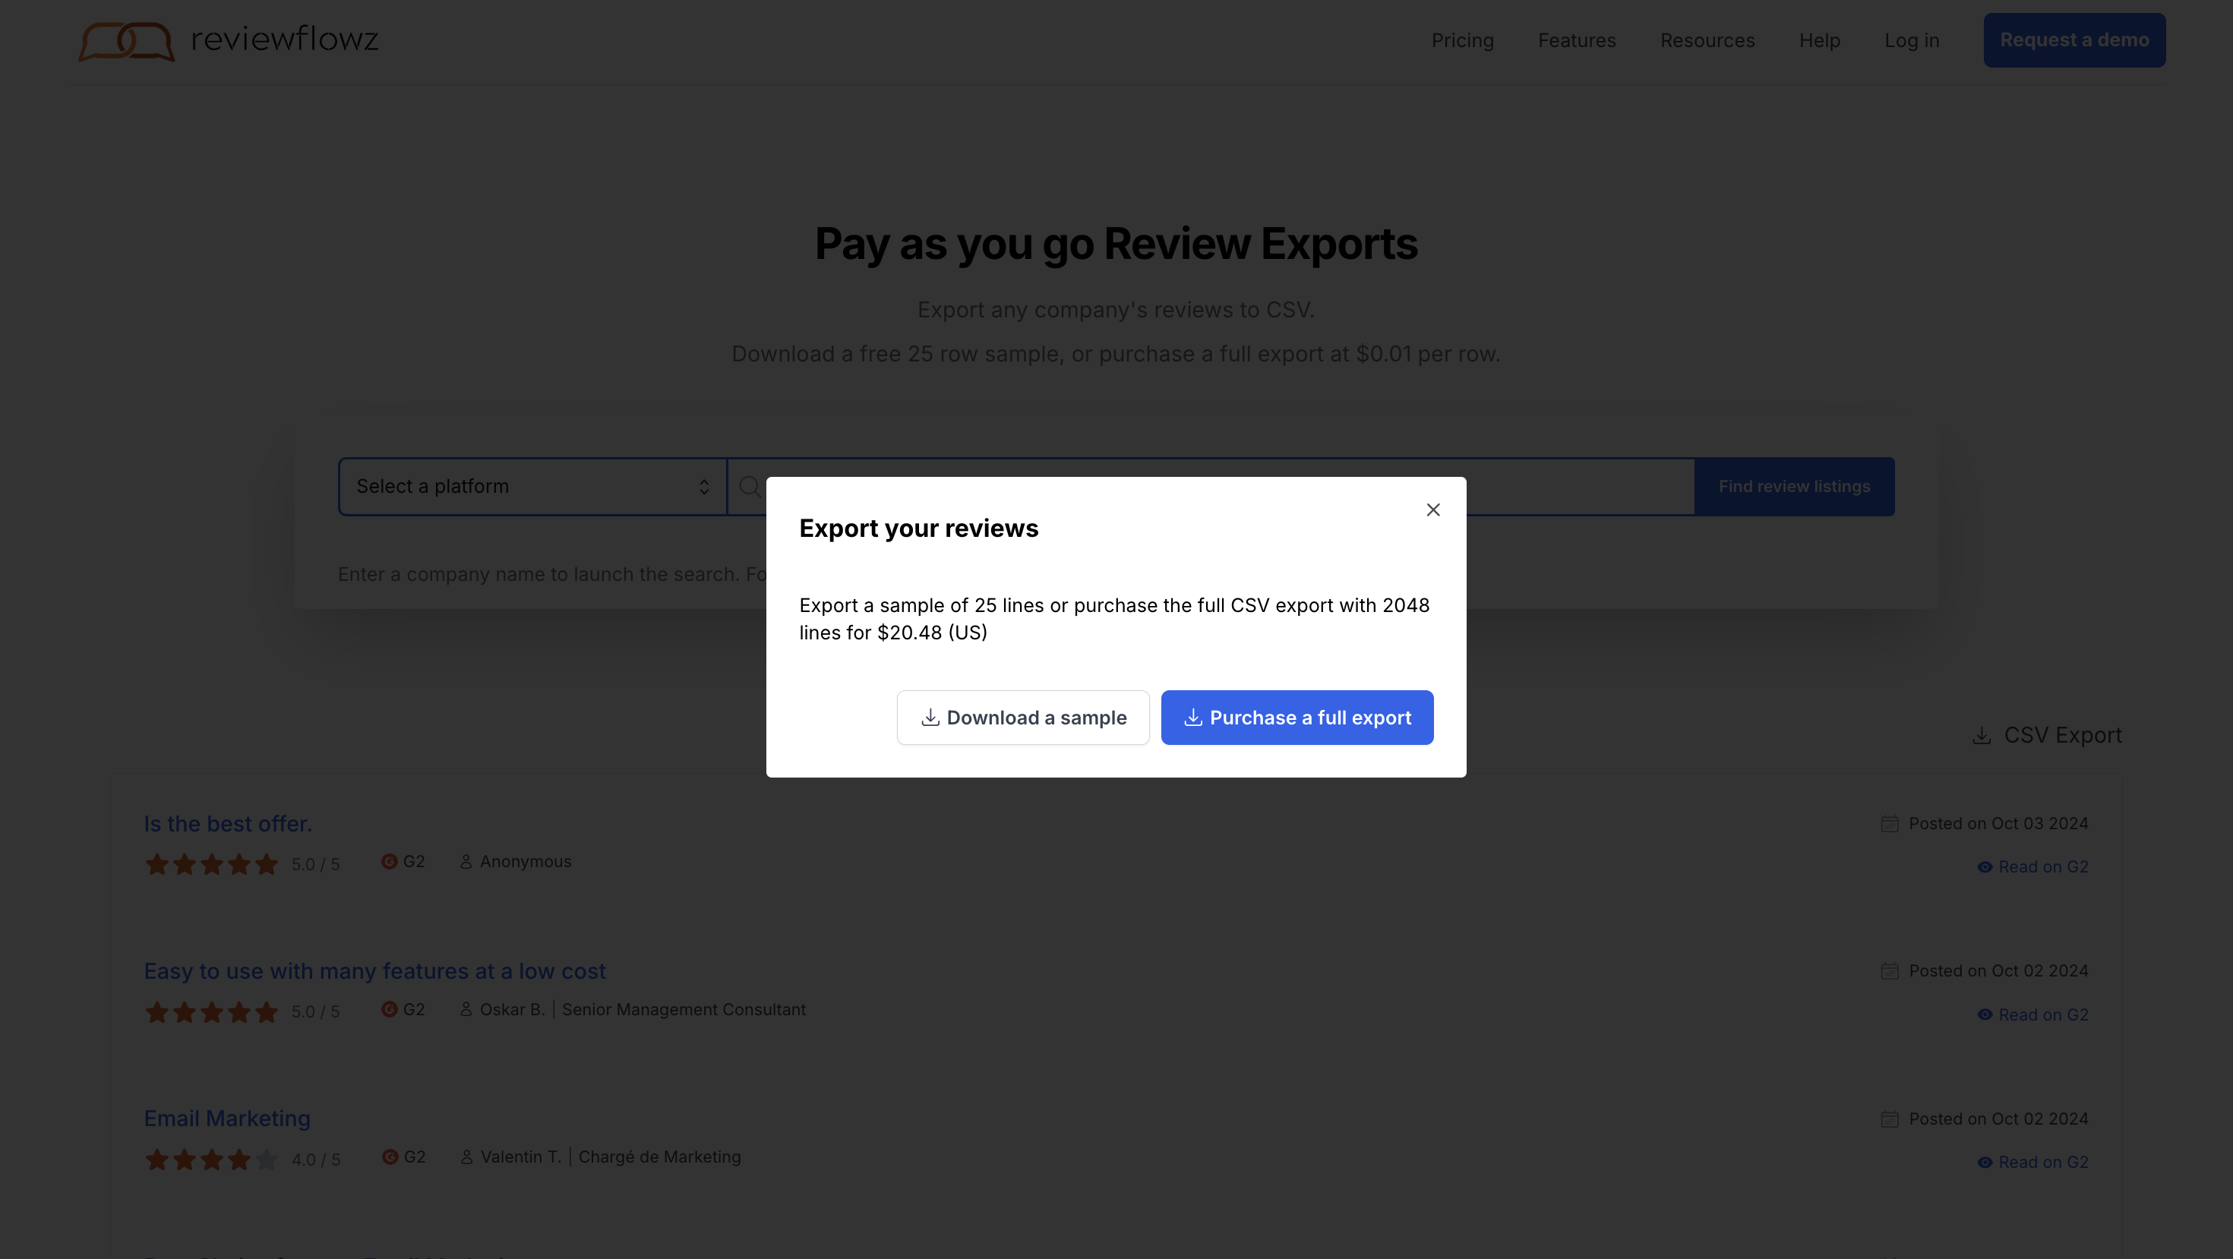Click the Pay as you go Review Exports heading
Viewport: 2233px width, 1259px height.
click(1116, 244)
